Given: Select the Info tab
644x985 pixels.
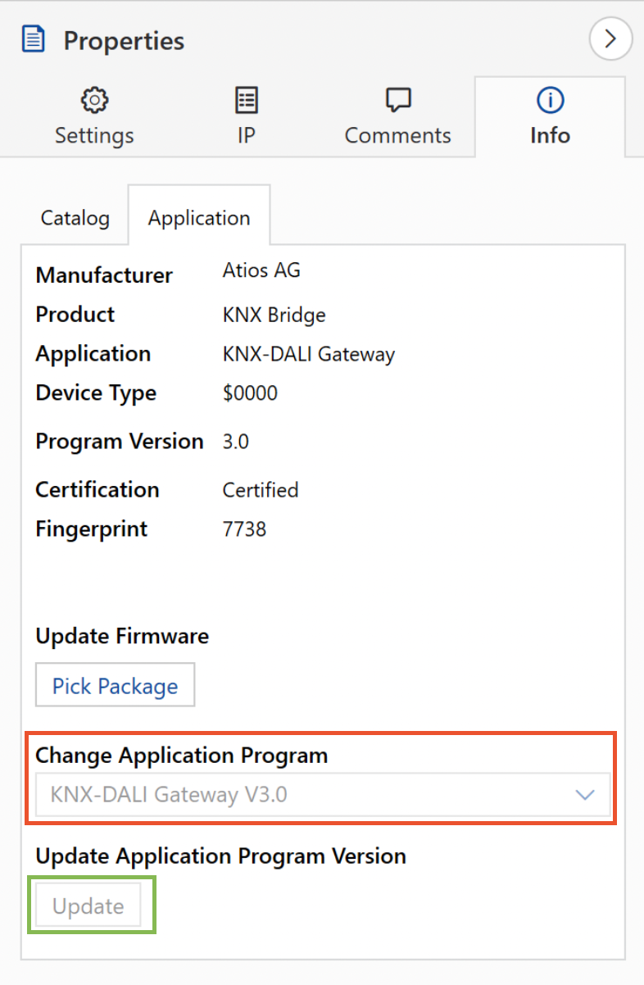Looking at the screenshot, I should 550,117.
